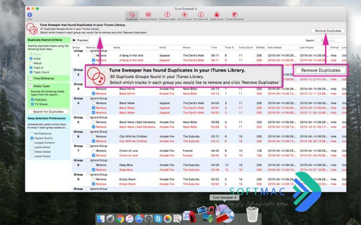The width and height of the screenshot is (361, 225).
Task: Uncheck Remove on the red Deep Blue row
Action: click(x=94, y=170)
